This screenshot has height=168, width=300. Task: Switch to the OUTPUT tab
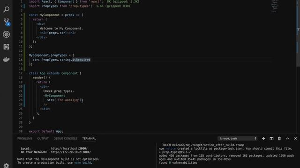point(43,139)
